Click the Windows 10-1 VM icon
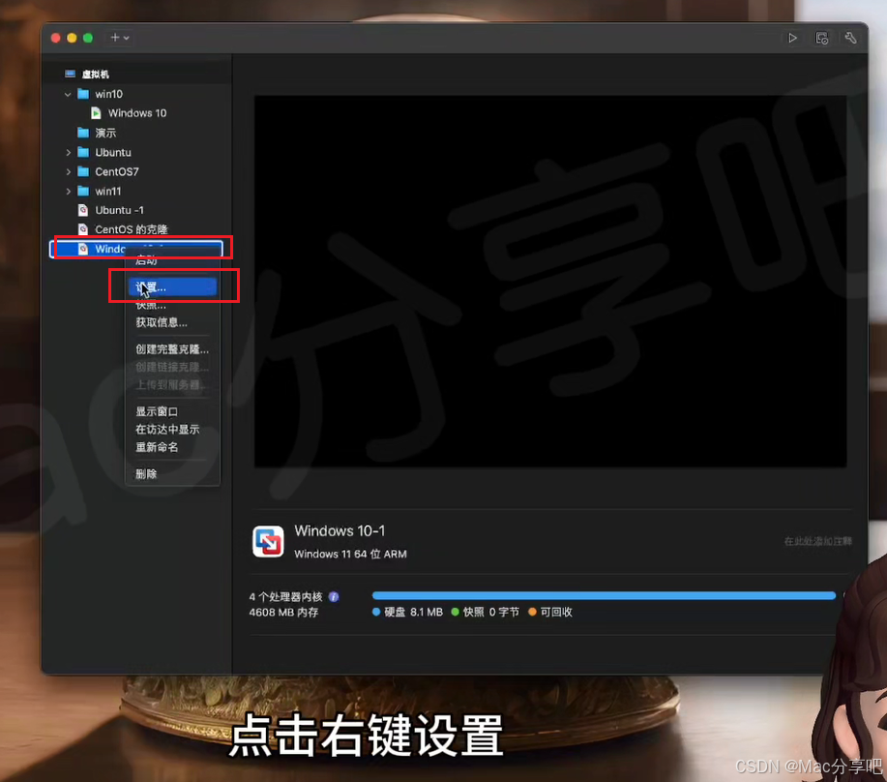The image size is (887, 782). [x=268, y=542]
